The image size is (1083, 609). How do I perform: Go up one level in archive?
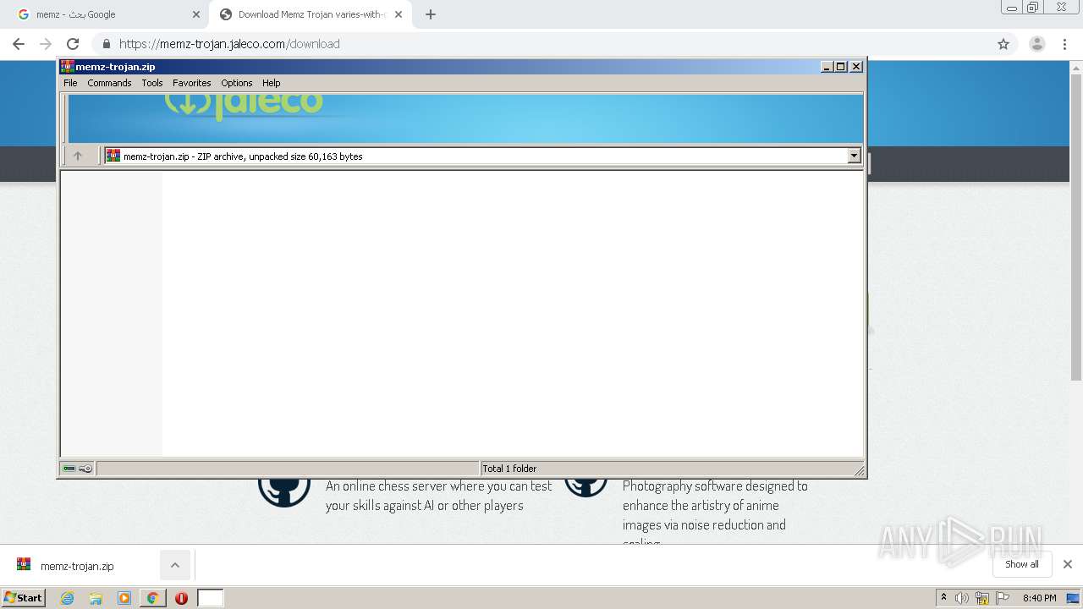click(x=78, y=156)
